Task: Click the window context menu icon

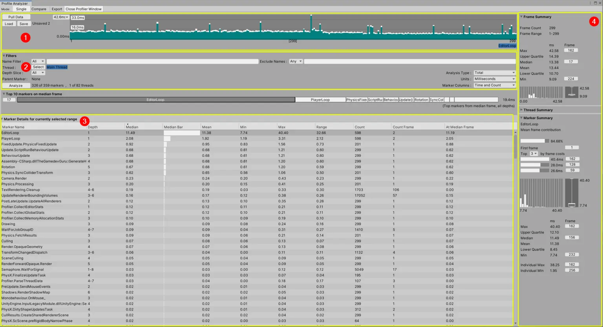Action: [x=591, y=3]
